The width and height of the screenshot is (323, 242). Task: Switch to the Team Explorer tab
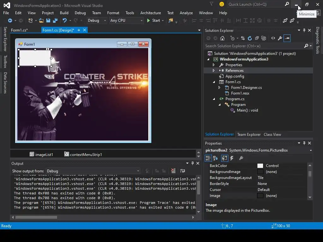pyautogui.click(x=249, y=134)
